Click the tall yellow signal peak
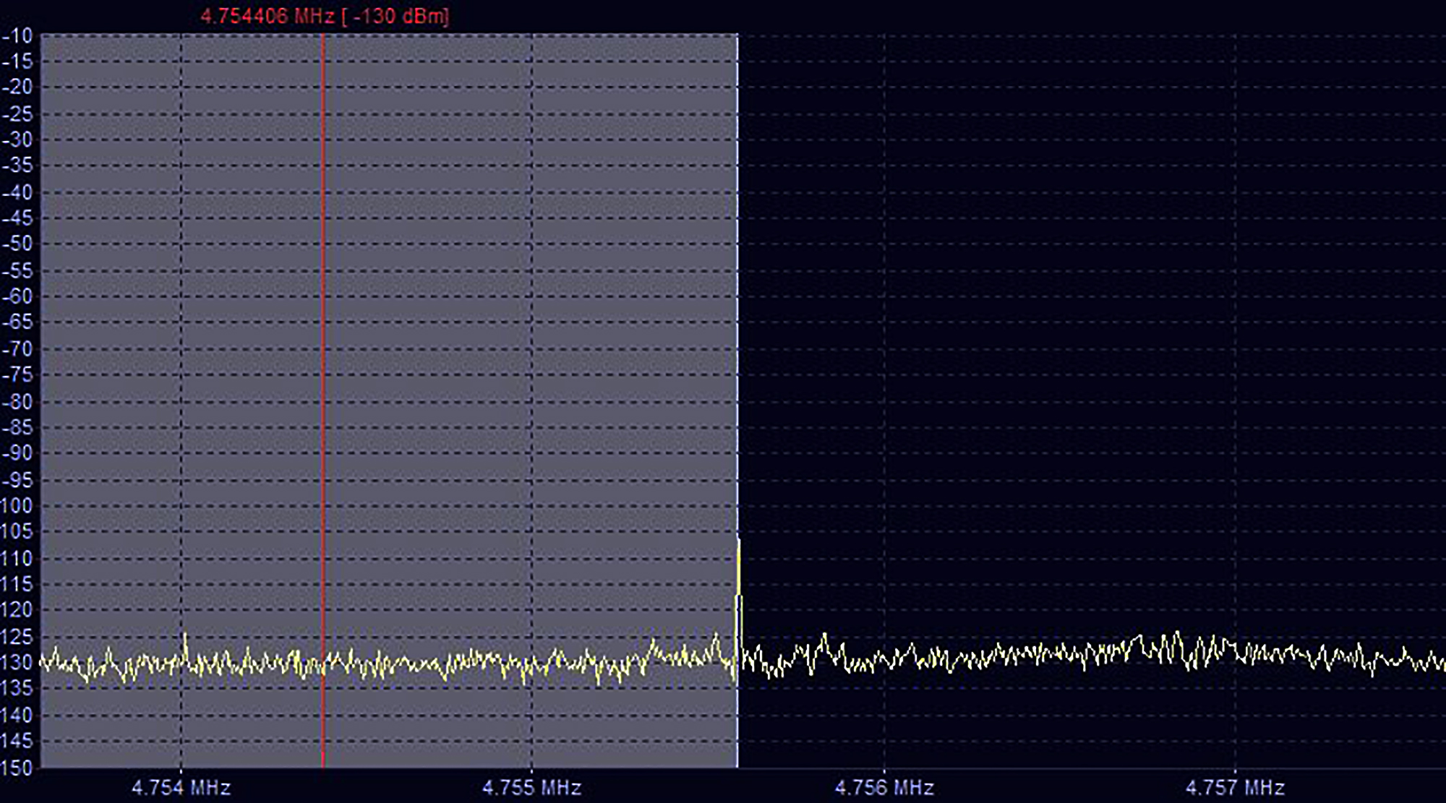Image resolution: width=1446 pixels, height=803 pixels. pos(738,571)
